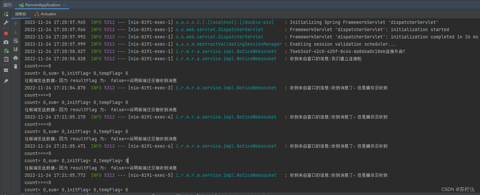Open the layout settings icon

click(6, 70)
